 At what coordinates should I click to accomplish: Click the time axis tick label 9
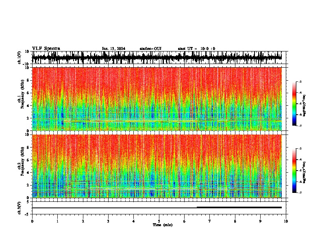click(260, 221)
